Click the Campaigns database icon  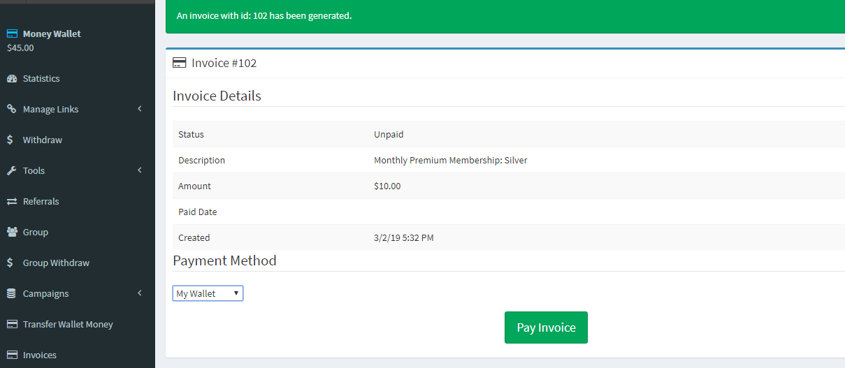click(x=11, y=293)
